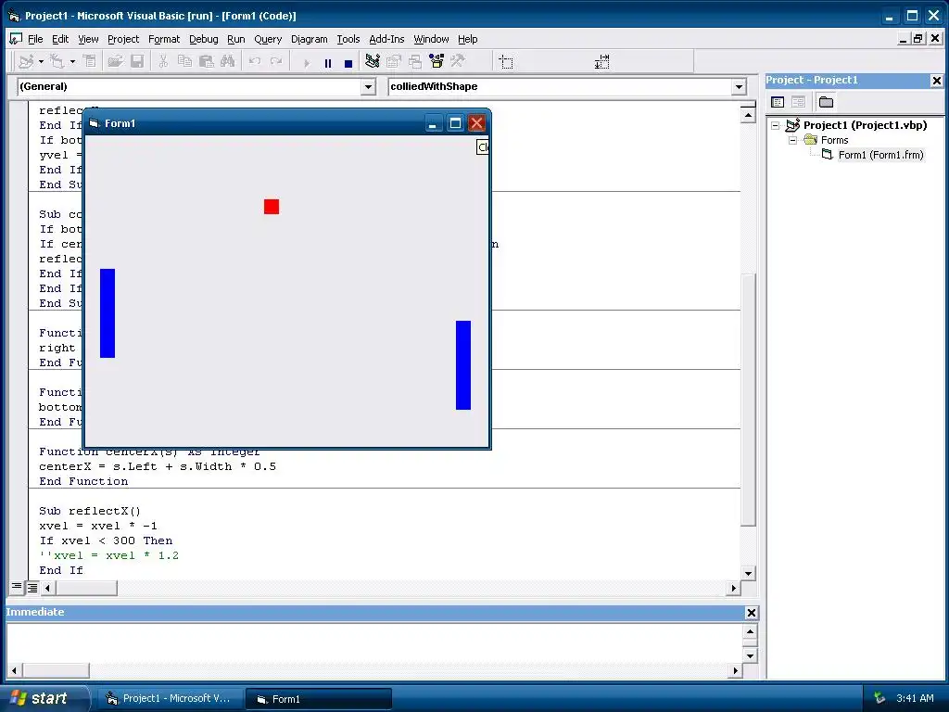Open the Diagram menu
Image resolution: width=949 pixels, height=712 pixels.
310,39
